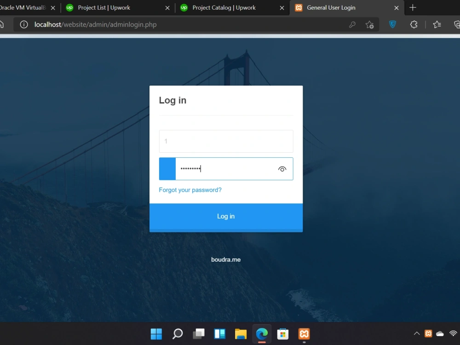Show password with the eye icon

[282, 169]
